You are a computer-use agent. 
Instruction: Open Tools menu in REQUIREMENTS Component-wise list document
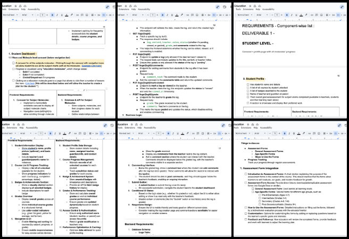coord(238,10)
